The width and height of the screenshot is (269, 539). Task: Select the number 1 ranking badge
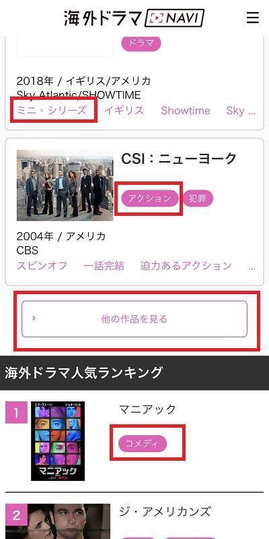click(x=16, y=412)
